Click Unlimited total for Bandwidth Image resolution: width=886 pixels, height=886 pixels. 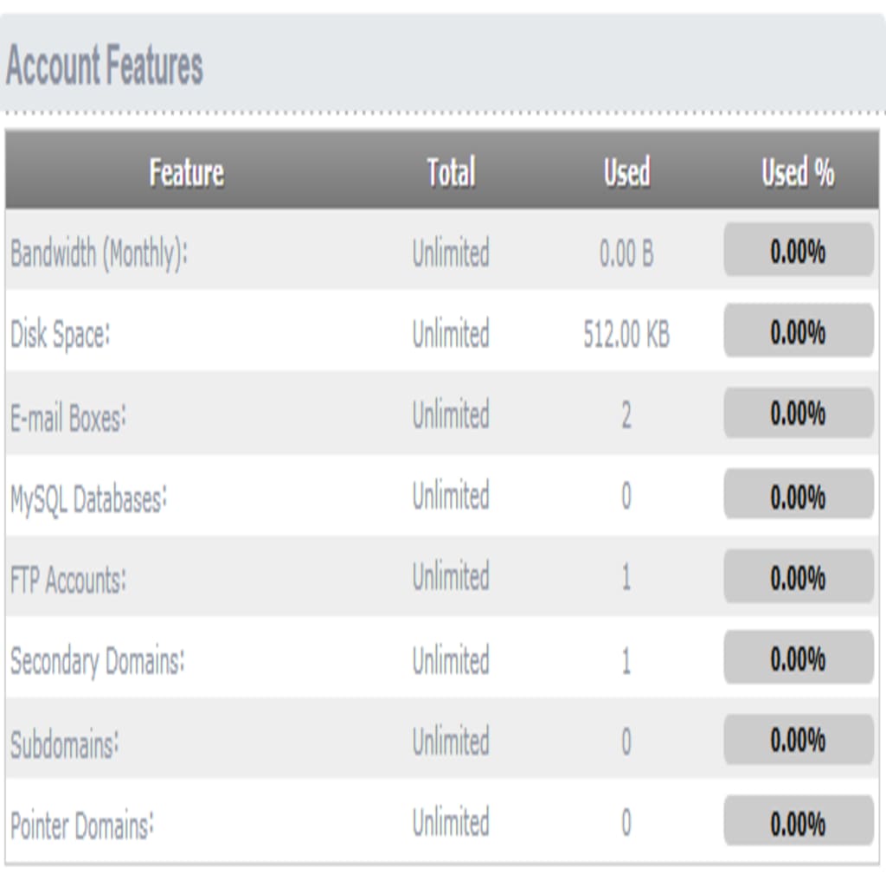tap(451, 253)
